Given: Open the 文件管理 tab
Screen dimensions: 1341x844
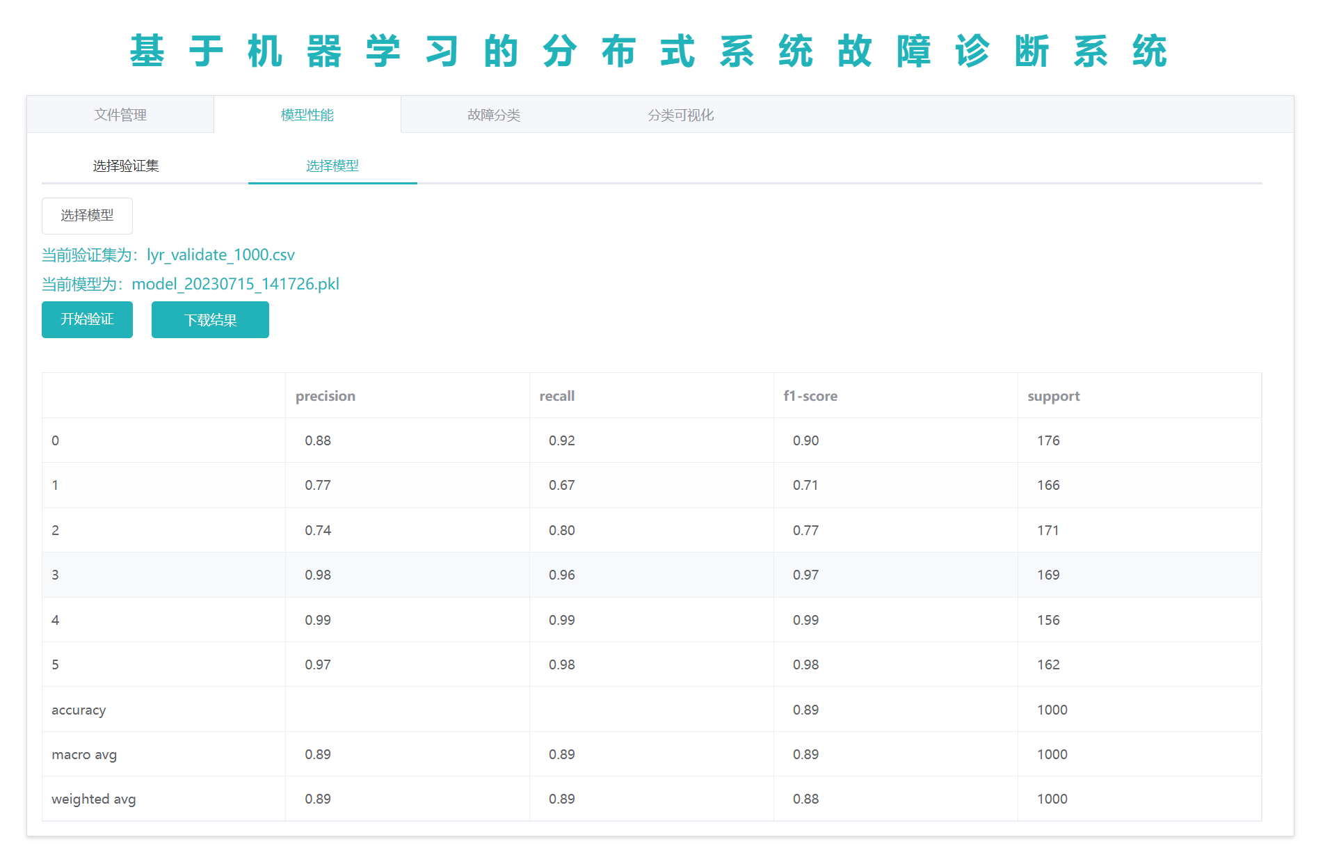Looking at the screenshot, I should coord(120,115).
